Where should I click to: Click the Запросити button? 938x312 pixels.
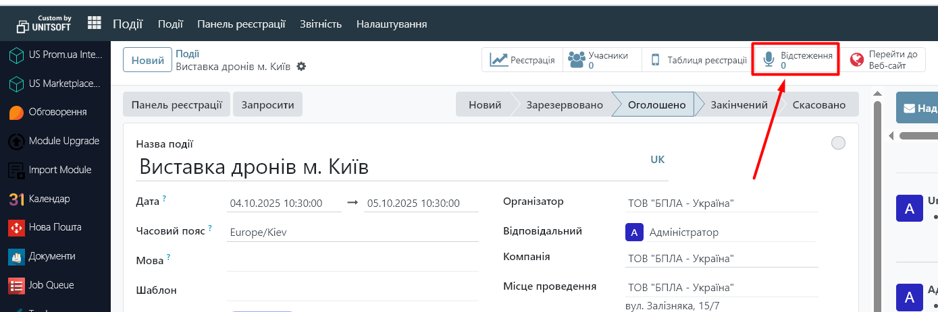pyautogui.click(x=268, y=105)
